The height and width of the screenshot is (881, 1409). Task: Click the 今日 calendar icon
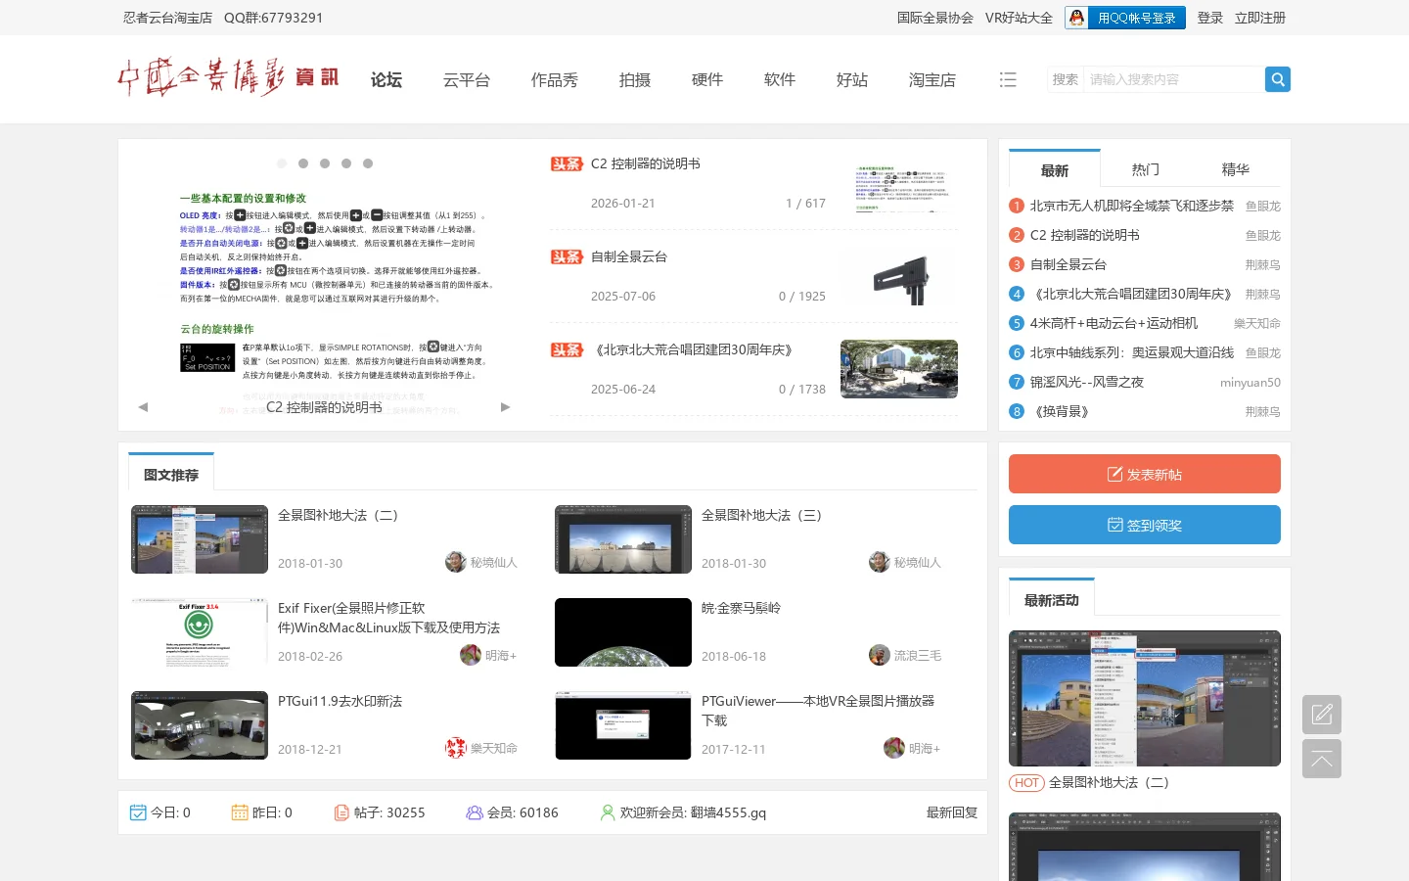138,812
